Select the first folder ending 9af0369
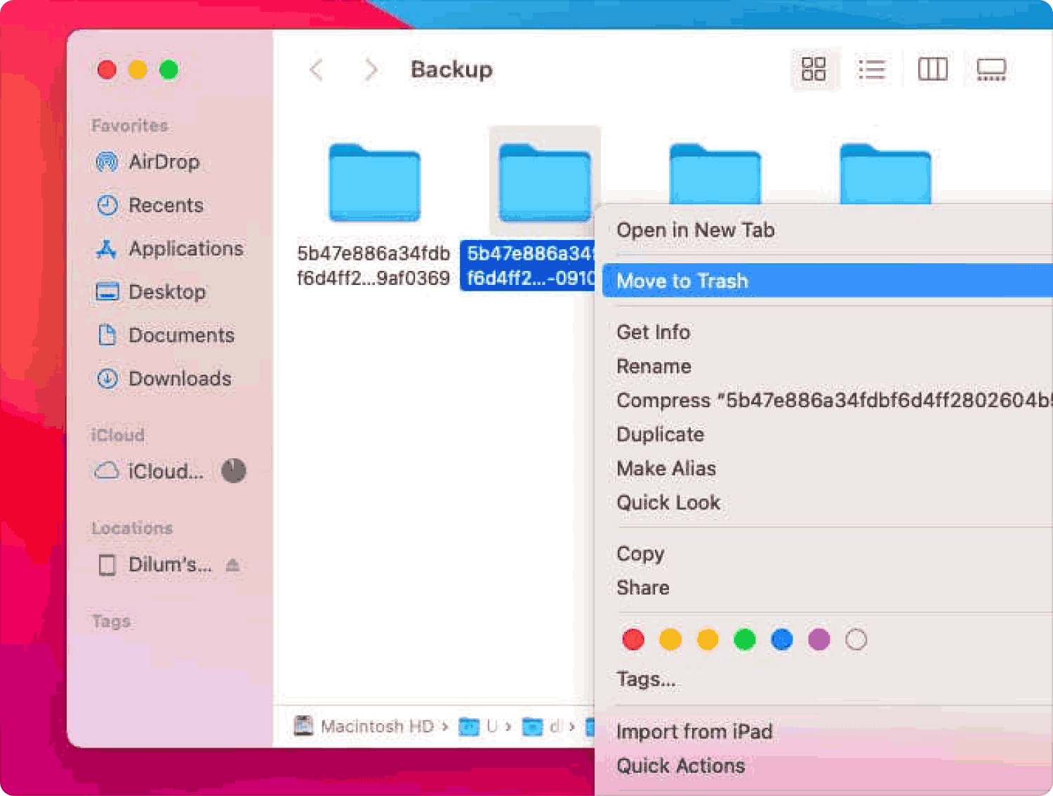This screenshot has height=796, width=1053. click(374, 184)
